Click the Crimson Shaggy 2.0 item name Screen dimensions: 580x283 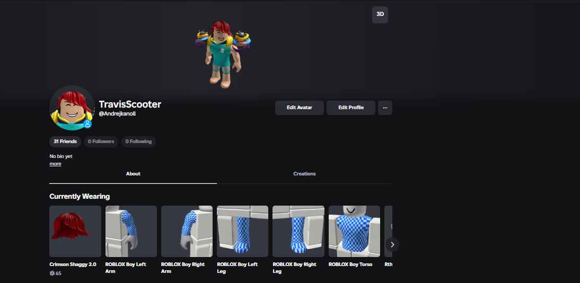tap(73, 264)
